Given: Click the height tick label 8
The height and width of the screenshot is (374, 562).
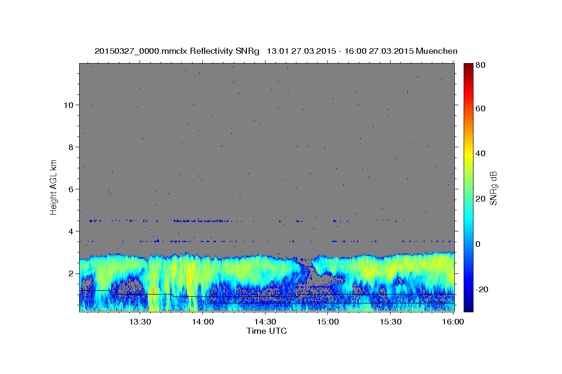Looking at the screenshot, I should coord(71,147).
